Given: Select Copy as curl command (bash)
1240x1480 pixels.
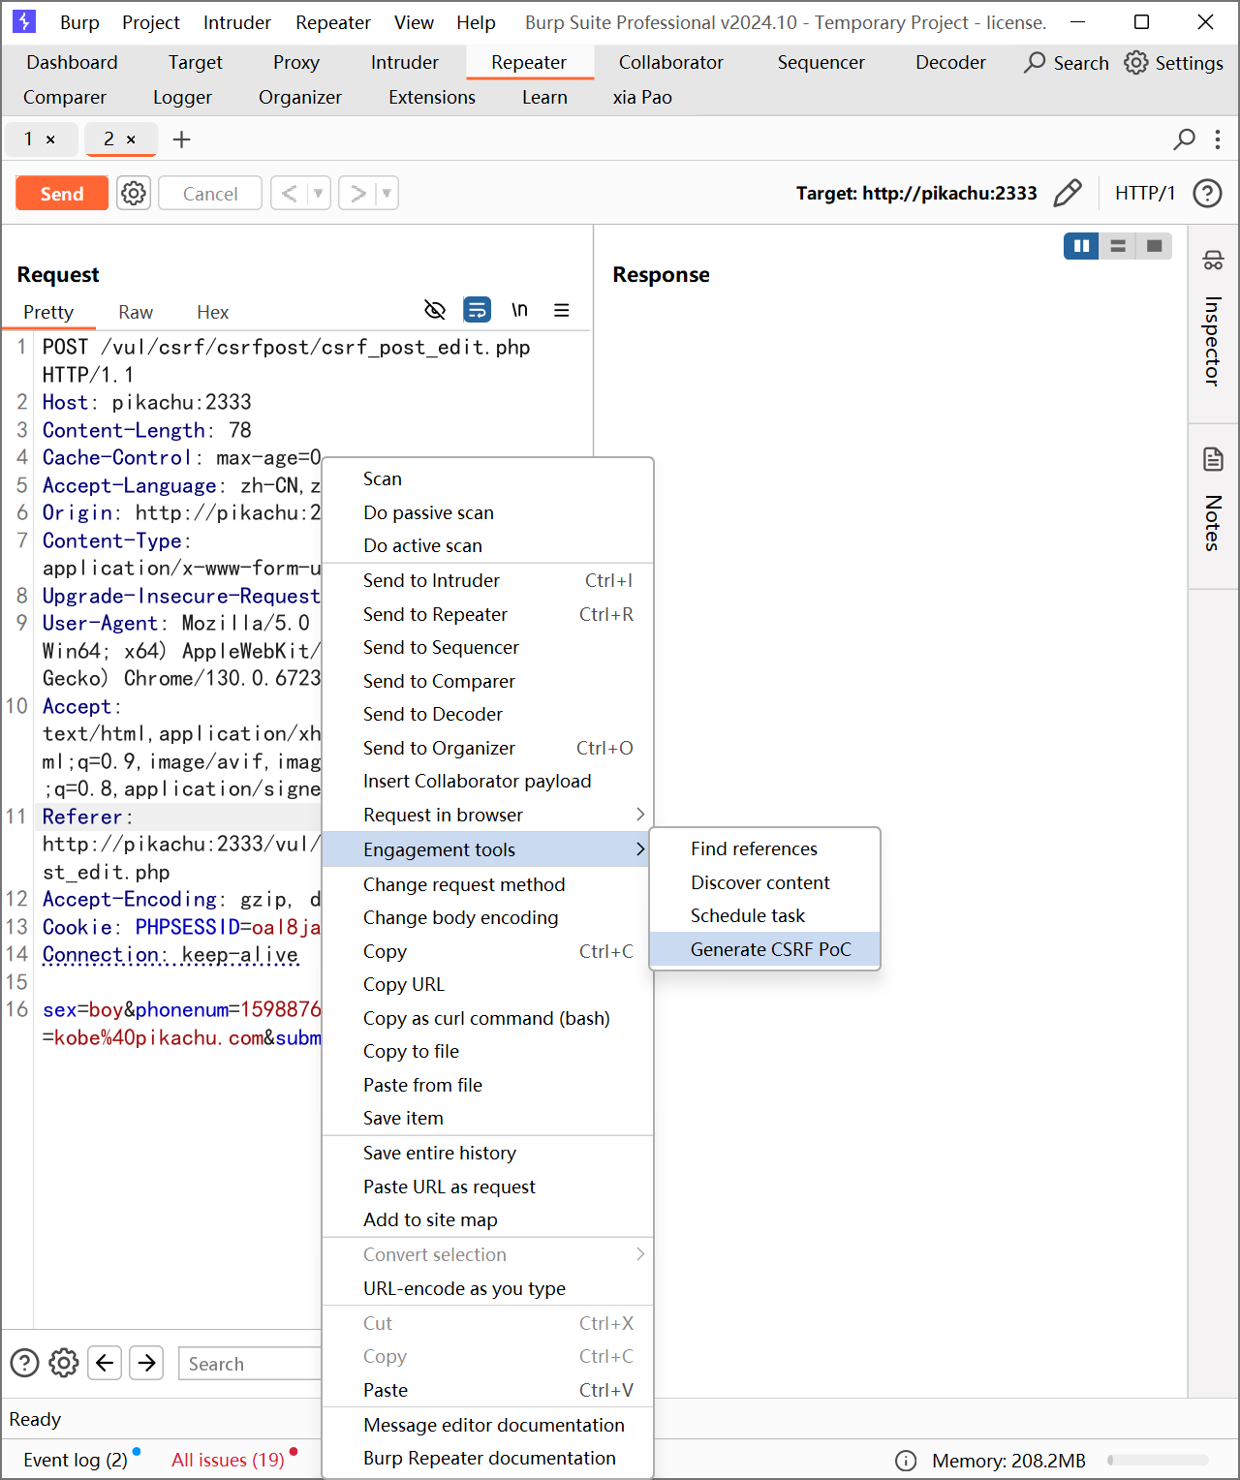Looking at the screenshot, I should (487, 1018).
